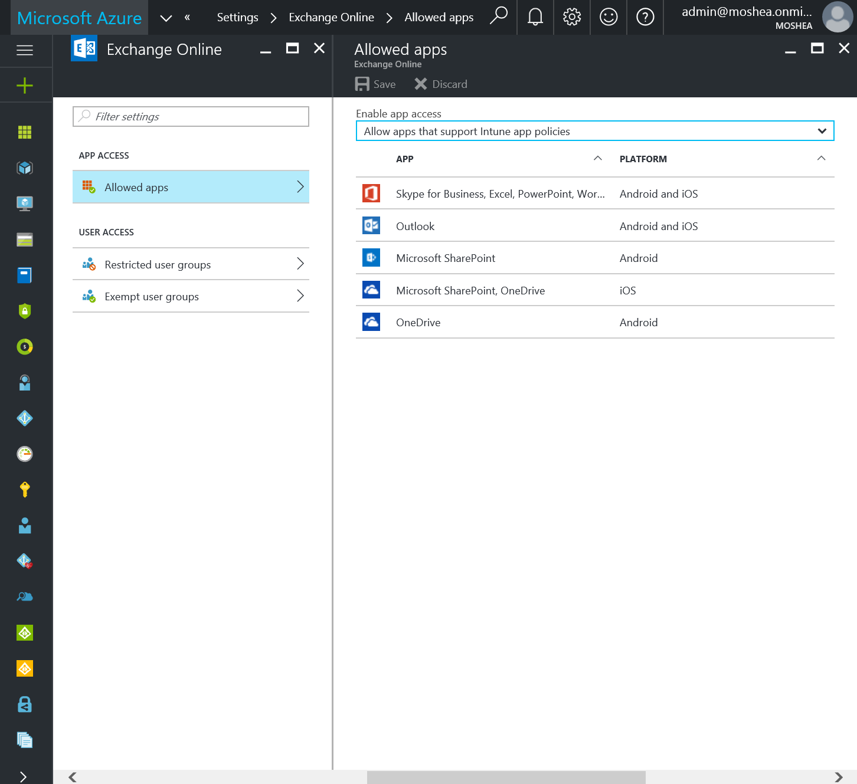Focus the Filter settings search box
This screenshot has height=784, width=857.
pyautogui.click(x=191, y=117)
